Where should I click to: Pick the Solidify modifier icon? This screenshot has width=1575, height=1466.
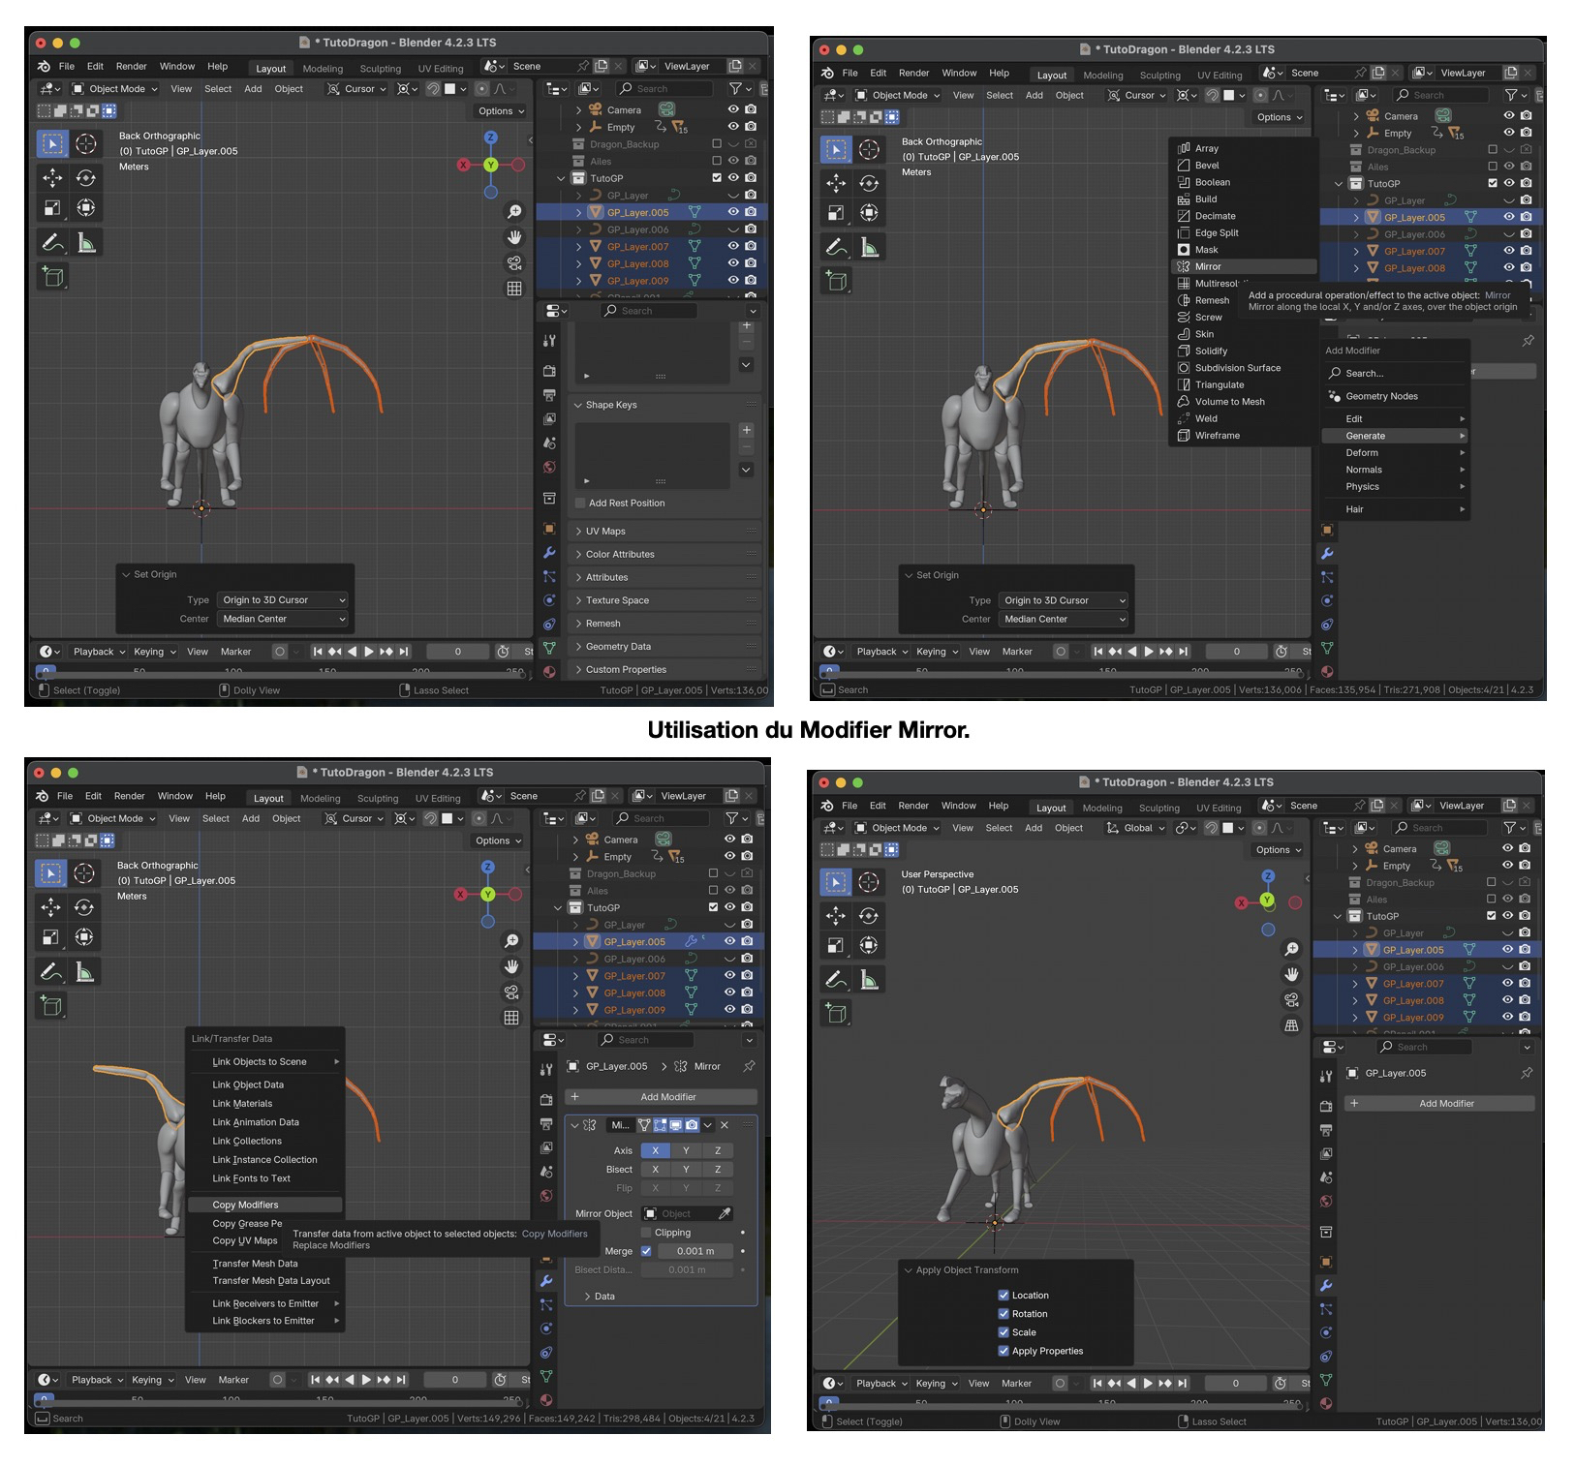pyautogui.click(x=1183, y=351)
